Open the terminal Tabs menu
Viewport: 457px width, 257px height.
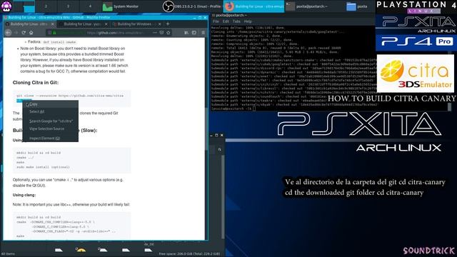[x=236, y=21]
